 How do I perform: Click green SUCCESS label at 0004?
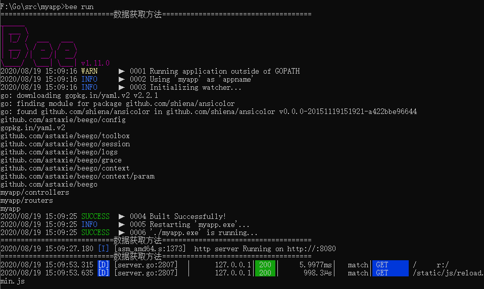(x=95, y=216)
